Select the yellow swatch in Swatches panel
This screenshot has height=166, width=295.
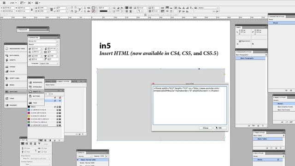[45, 116]
